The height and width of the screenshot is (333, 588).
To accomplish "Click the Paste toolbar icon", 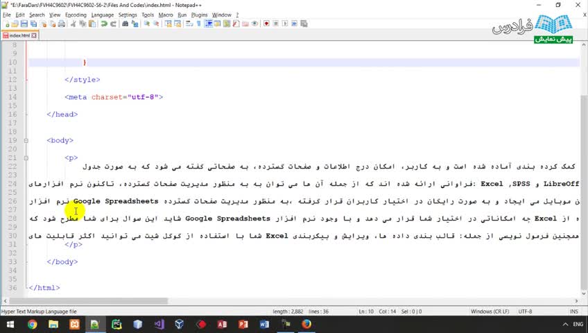I will pyautogui.click(x=92, y=24).
